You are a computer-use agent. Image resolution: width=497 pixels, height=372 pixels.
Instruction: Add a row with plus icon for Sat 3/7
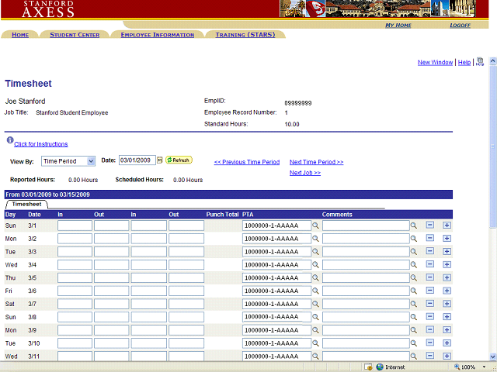[x=447, y=305]
